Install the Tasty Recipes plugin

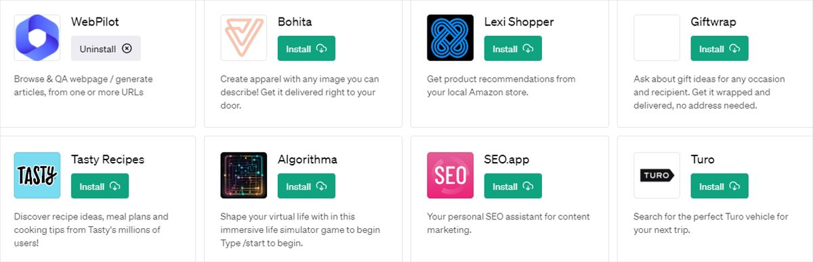tap(100, 186)
